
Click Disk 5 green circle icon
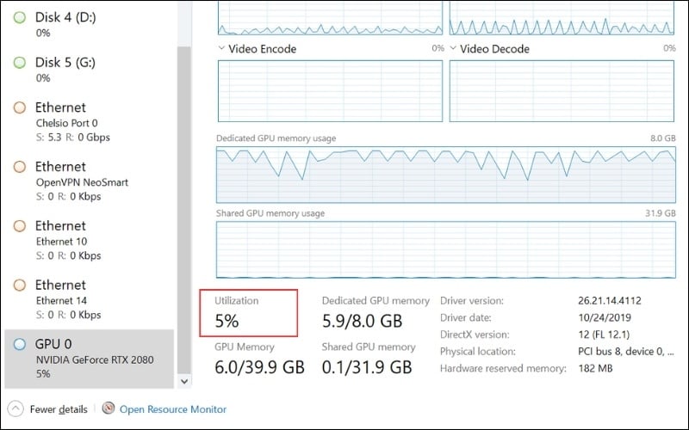pyautogui.click(x=19, y=63)
